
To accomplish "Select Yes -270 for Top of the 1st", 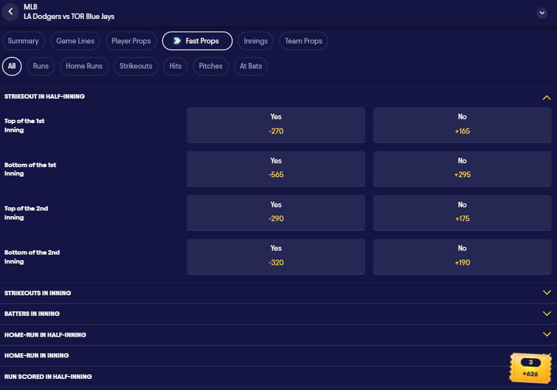I will [276, 124].
